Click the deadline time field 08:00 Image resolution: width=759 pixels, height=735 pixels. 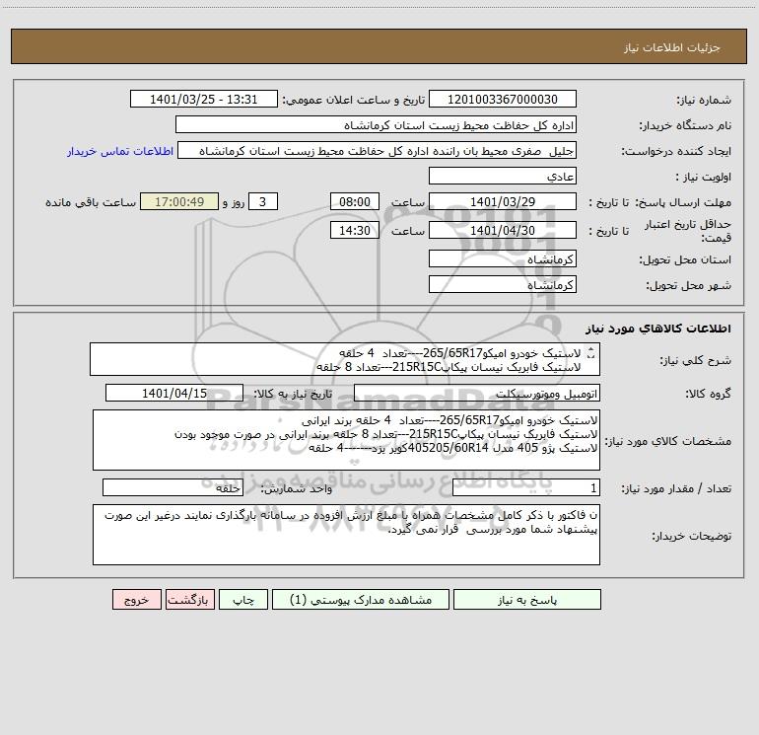click(354, 201)
